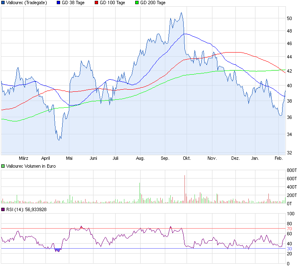Viewport: 303px width, 267px height.
Task: Click the purple RSI (14) legend swatch
Action: pyautogui.click(x=3, y=209)
